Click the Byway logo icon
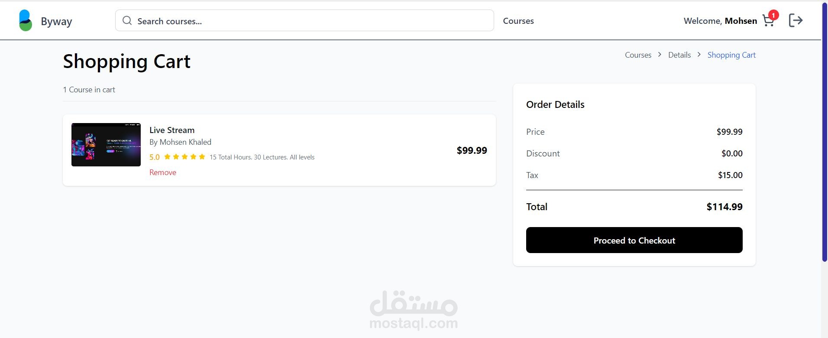 (x=26, y=21)
